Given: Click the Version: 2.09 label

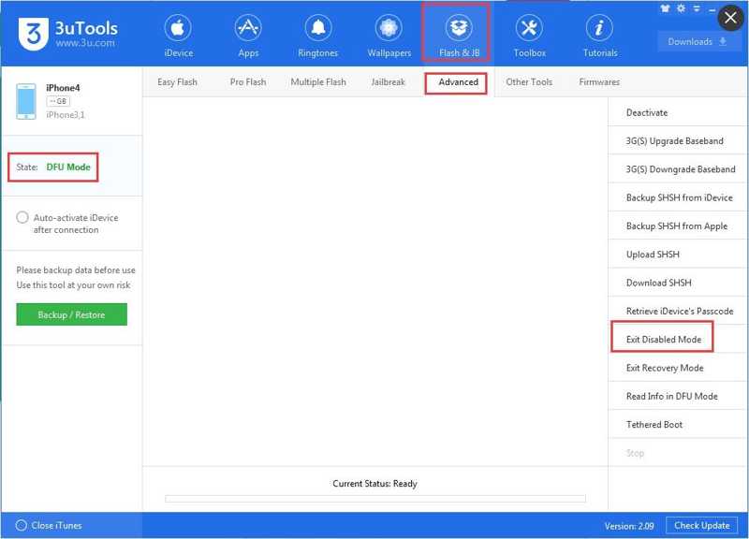Looking at the screenshot, I should point(629,526).
